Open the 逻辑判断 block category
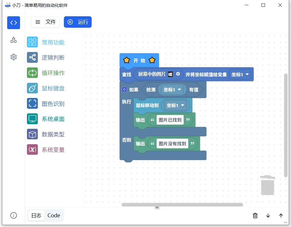Image resolution: width=291 pixels, height=227 pixels. coord(32,57)
